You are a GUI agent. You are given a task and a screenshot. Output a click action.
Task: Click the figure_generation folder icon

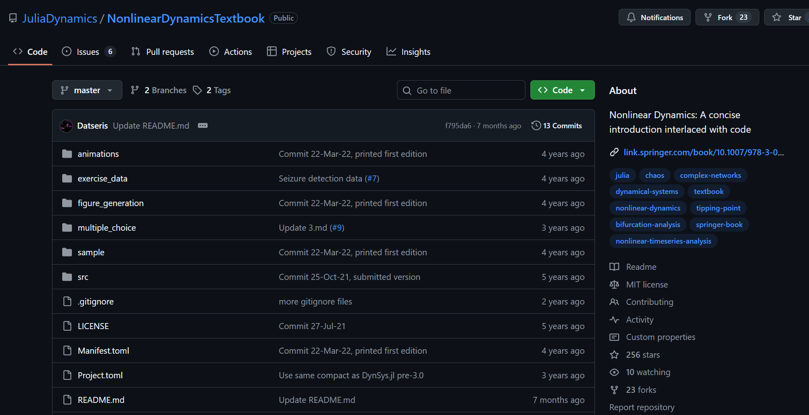coord(67,203)
